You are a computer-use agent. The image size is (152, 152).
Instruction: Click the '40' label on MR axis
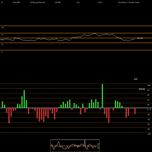click(148, 100)
